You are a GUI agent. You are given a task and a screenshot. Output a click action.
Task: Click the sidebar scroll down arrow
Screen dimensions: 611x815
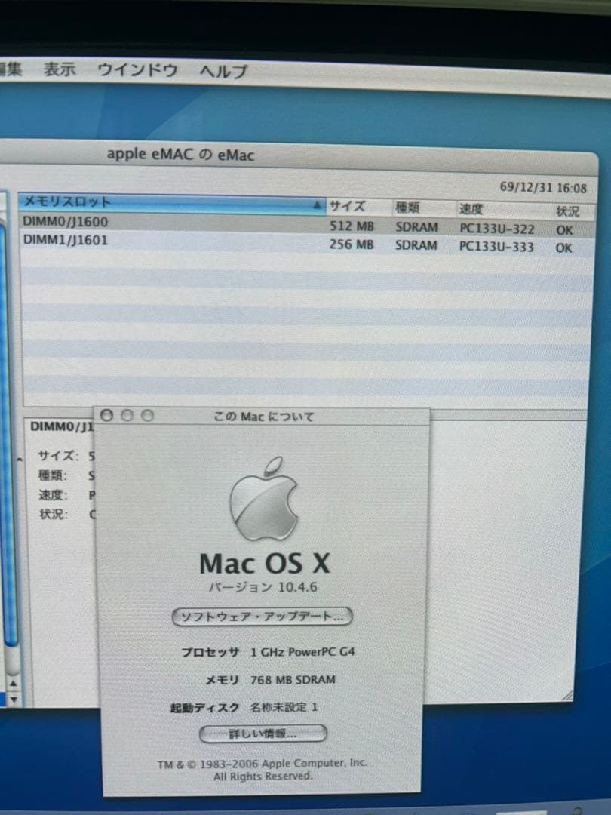[x=14, y=700]
